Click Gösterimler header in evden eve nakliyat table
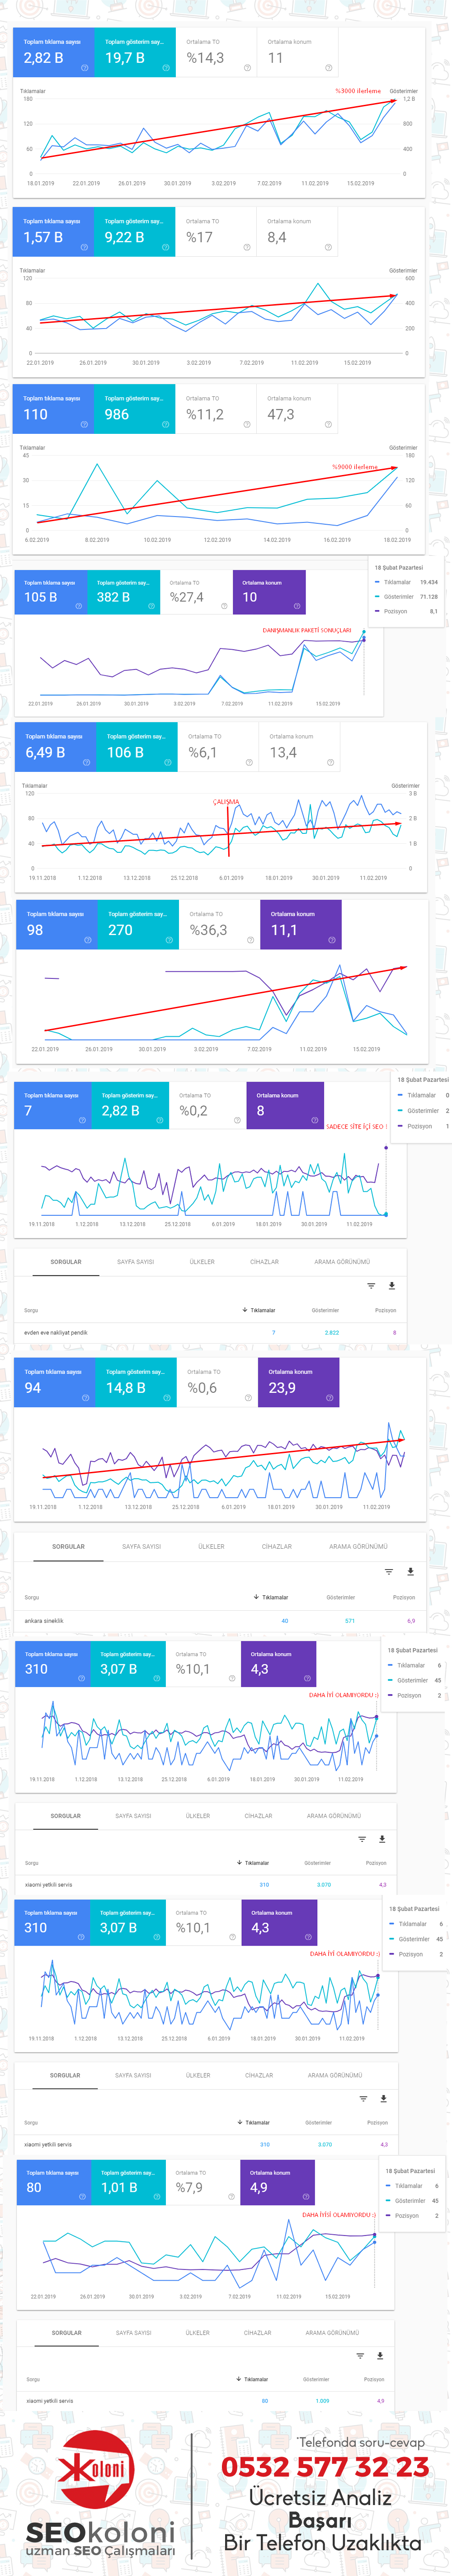 (325, 1310)
